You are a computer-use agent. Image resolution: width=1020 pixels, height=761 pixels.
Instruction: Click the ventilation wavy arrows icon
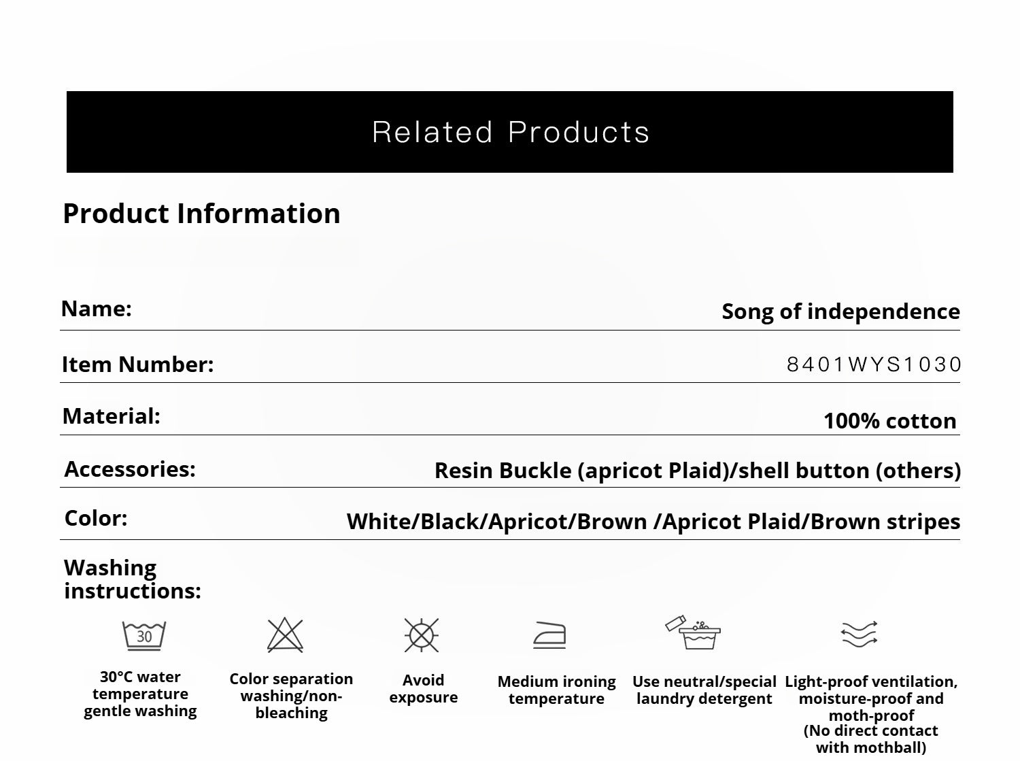[x=860, y=634]
